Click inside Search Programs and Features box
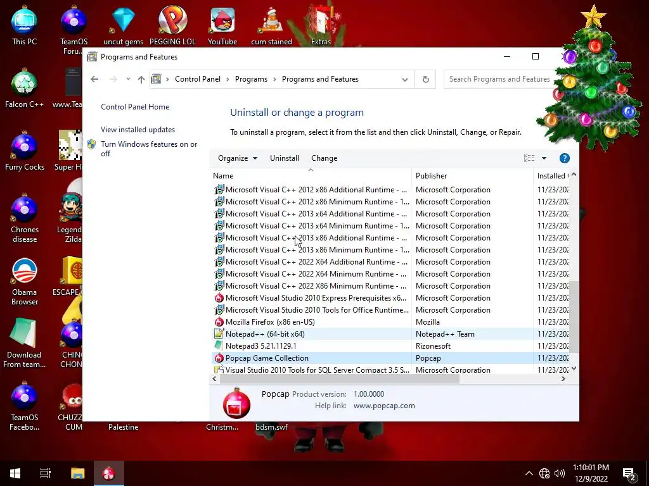 point(499,79)
